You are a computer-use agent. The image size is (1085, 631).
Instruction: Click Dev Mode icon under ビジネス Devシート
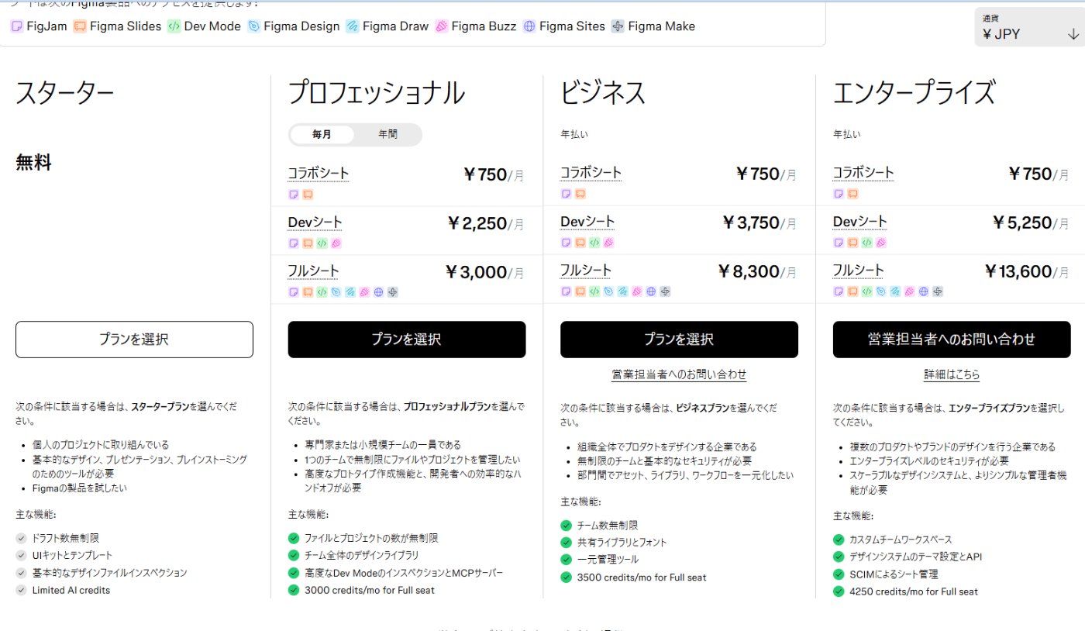coord(595,243)
